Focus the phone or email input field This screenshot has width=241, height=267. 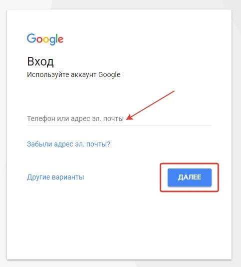pyautogui.click(x=119, y=118)
